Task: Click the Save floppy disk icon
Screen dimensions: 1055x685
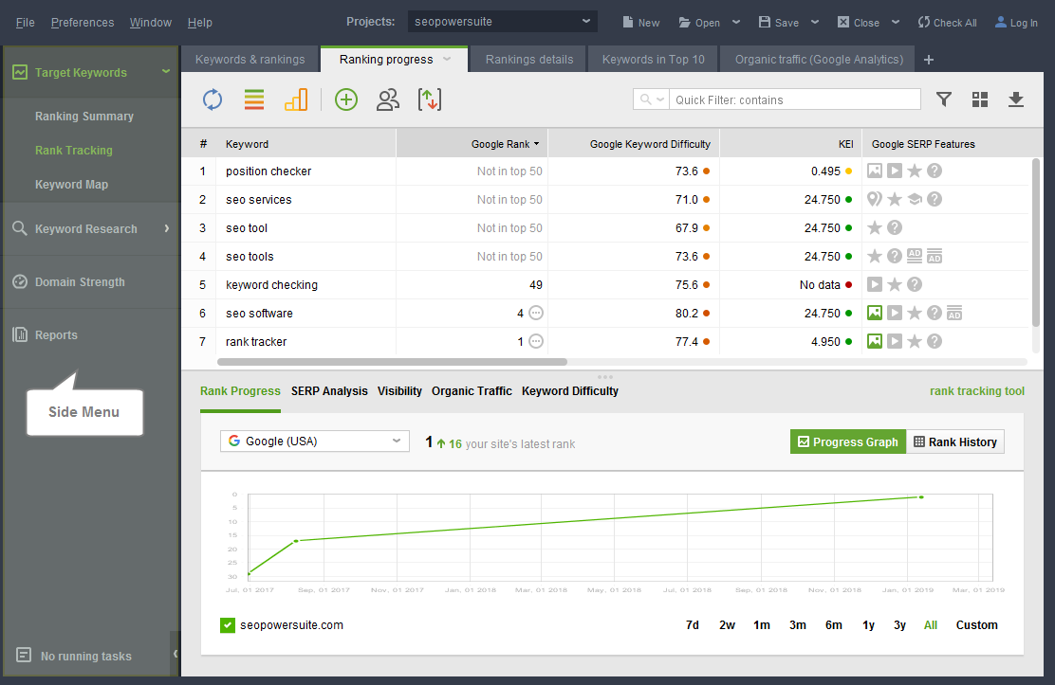Action: (x=765, y=22)
